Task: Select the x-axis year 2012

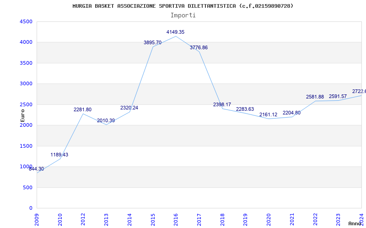Action: click(83, 220)
